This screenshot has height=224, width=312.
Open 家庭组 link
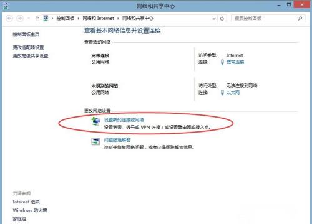click(x=19, y=219)
